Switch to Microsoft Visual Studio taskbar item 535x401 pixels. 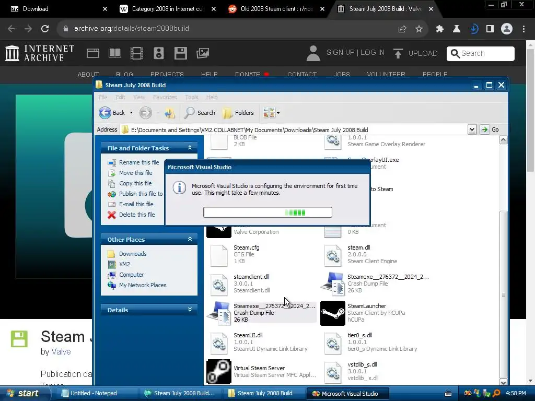tap(347, 394)
